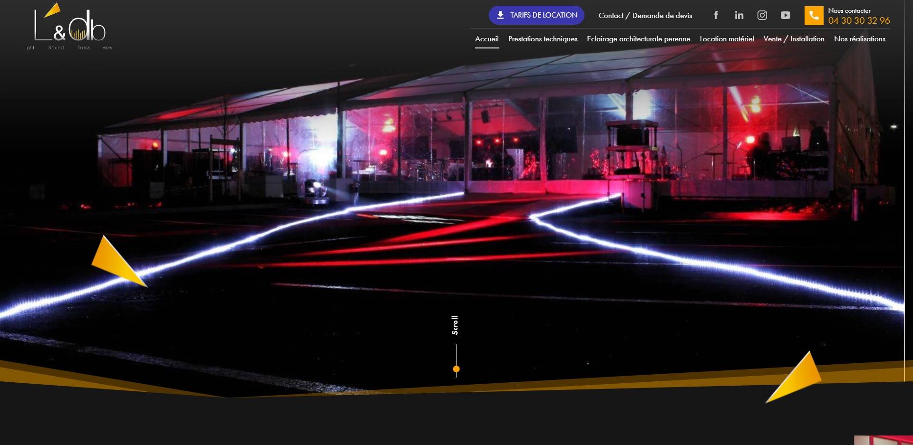
Task: Open the Instagram social icon
Action: pyautogui.click(x=762, y=15)
